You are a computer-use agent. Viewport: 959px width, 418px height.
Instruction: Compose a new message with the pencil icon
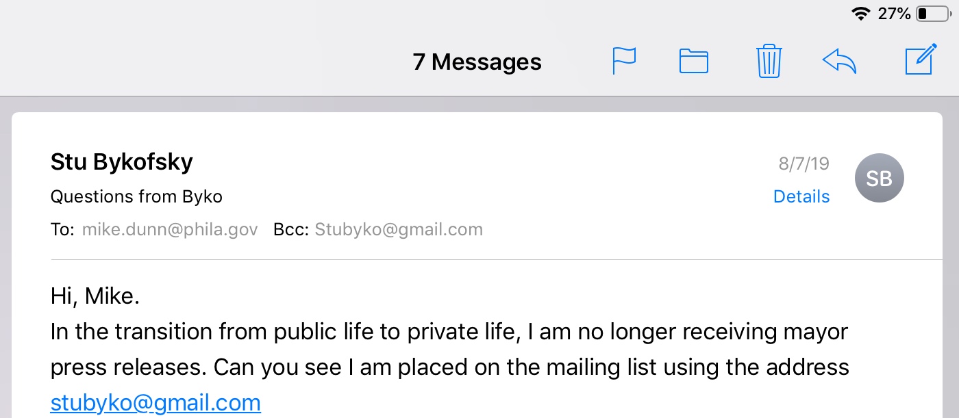click(920, 60)
